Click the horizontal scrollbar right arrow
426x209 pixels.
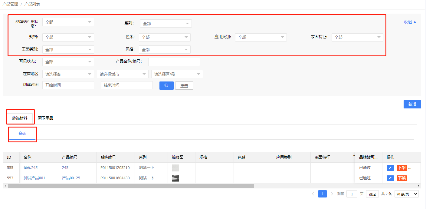tap(418, 186)
